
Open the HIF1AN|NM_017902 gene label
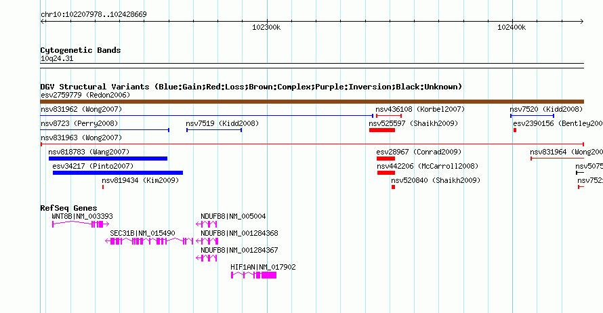coord(263,267)
